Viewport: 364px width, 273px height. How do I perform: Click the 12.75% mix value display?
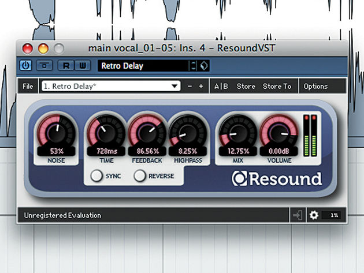(238, 151)
